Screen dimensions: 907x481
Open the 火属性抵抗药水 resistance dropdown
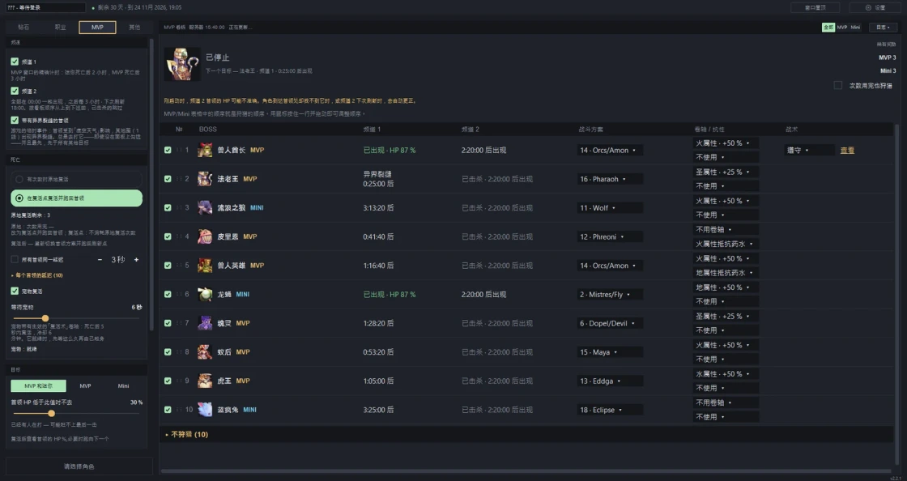tap(726, 244)
